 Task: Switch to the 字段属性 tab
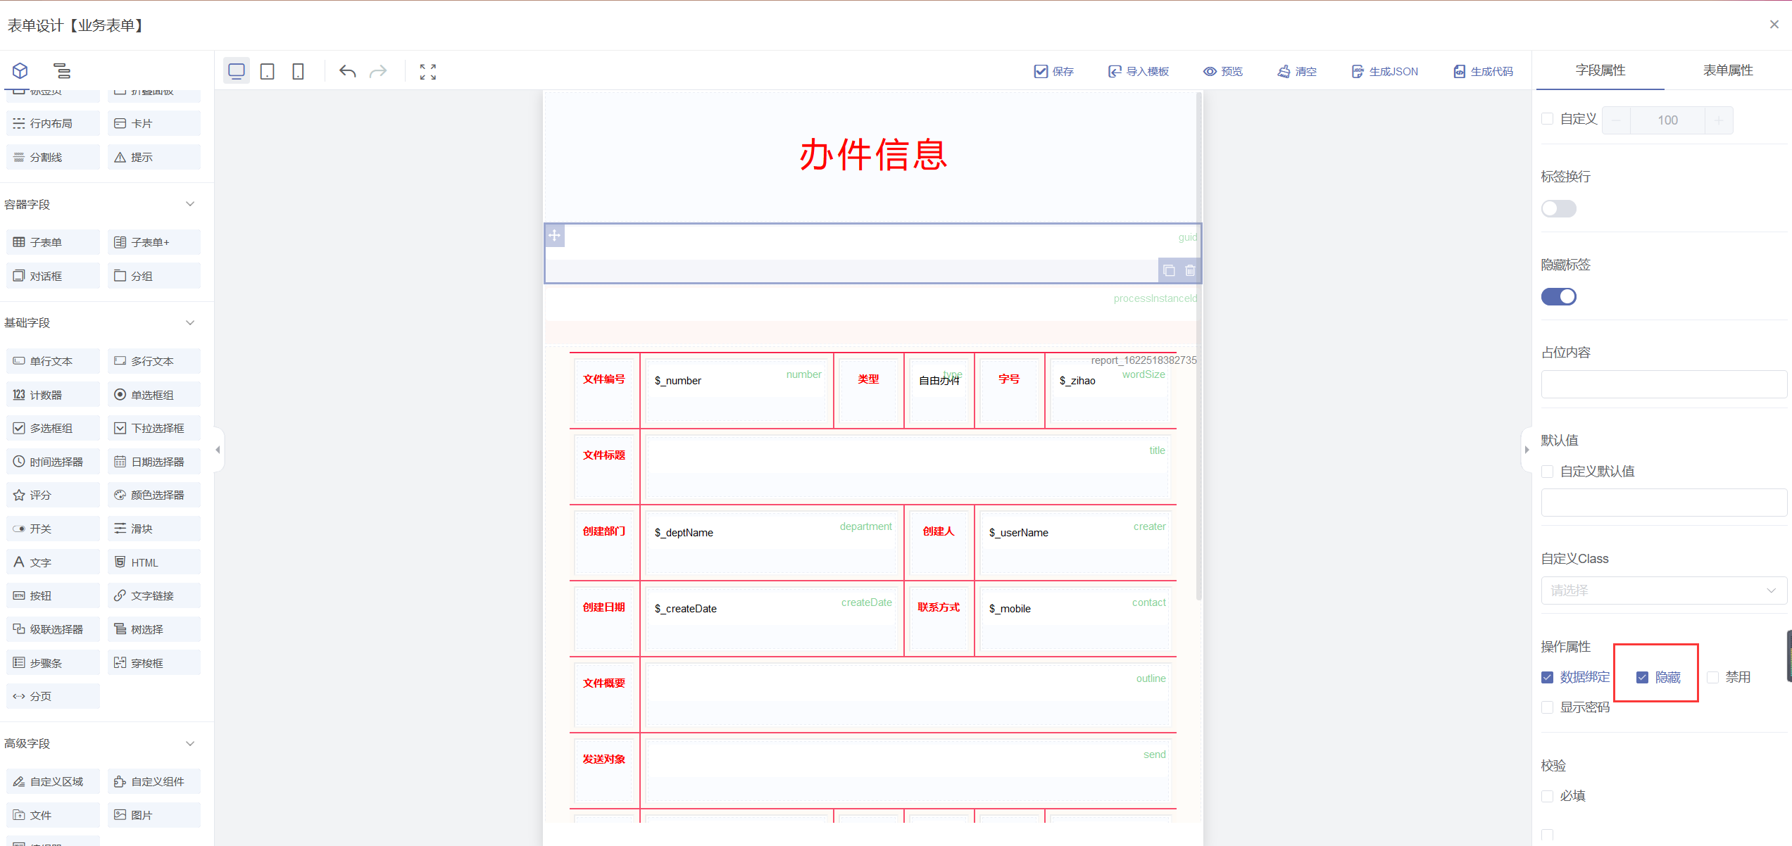(1600, 70)
